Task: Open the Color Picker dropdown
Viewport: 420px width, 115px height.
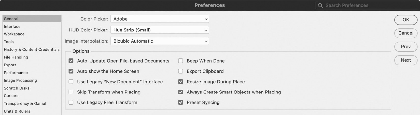Action: click(160, 19)
